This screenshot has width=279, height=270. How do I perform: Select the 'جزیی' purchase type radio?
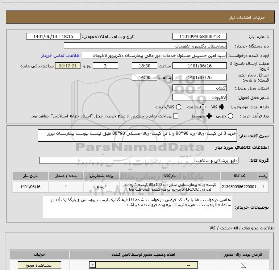point(241,116)
